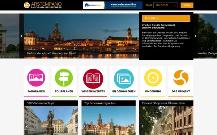217x135 pixels.
Task: Click the statue panorama thumbnail
Action: tap(51, 121)
